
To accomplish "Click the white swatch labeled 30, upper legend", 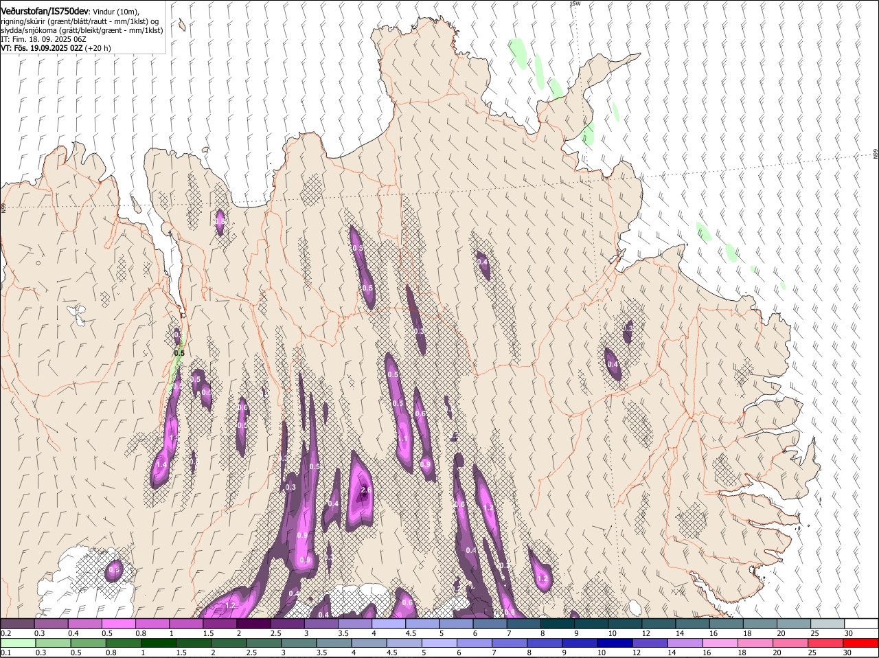I will point(862,623).
